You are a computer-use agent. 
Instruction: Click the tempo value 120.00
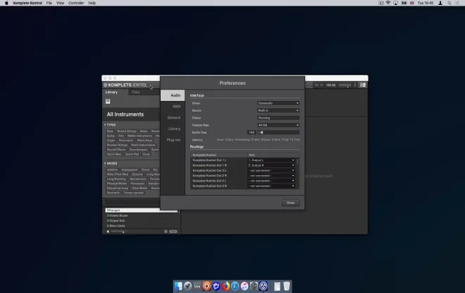coord(330,85)
